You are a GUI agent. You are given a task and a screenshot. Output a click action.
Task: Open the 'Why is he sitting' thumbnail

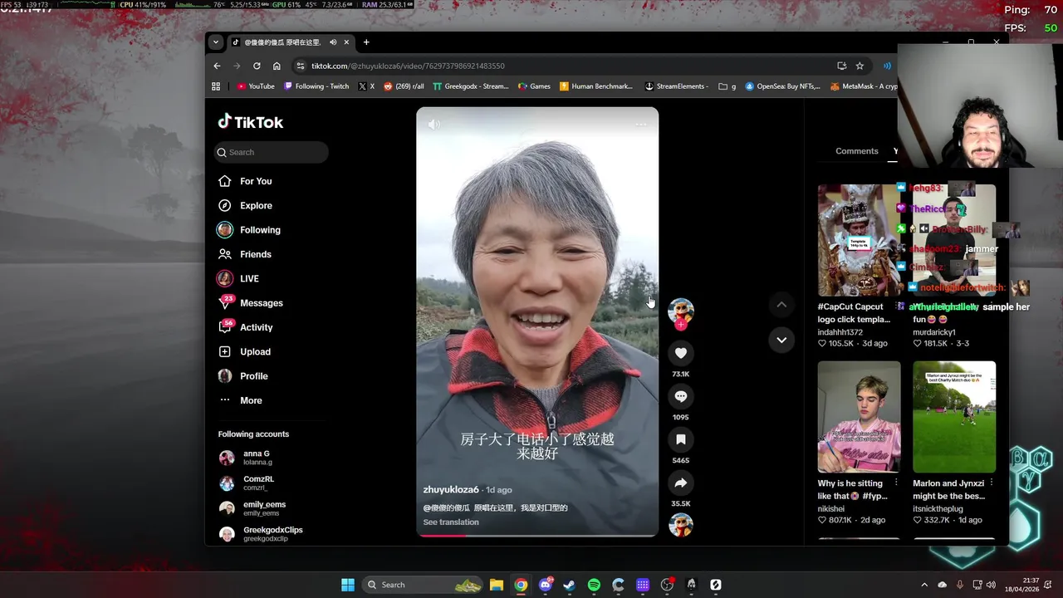(859, 417)
